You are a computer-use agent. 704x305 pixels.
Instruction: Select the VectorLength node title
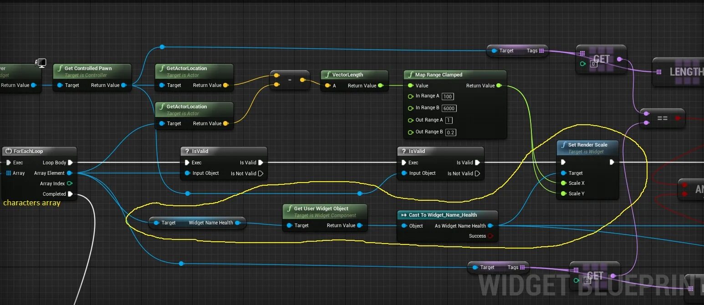point(347,75)
